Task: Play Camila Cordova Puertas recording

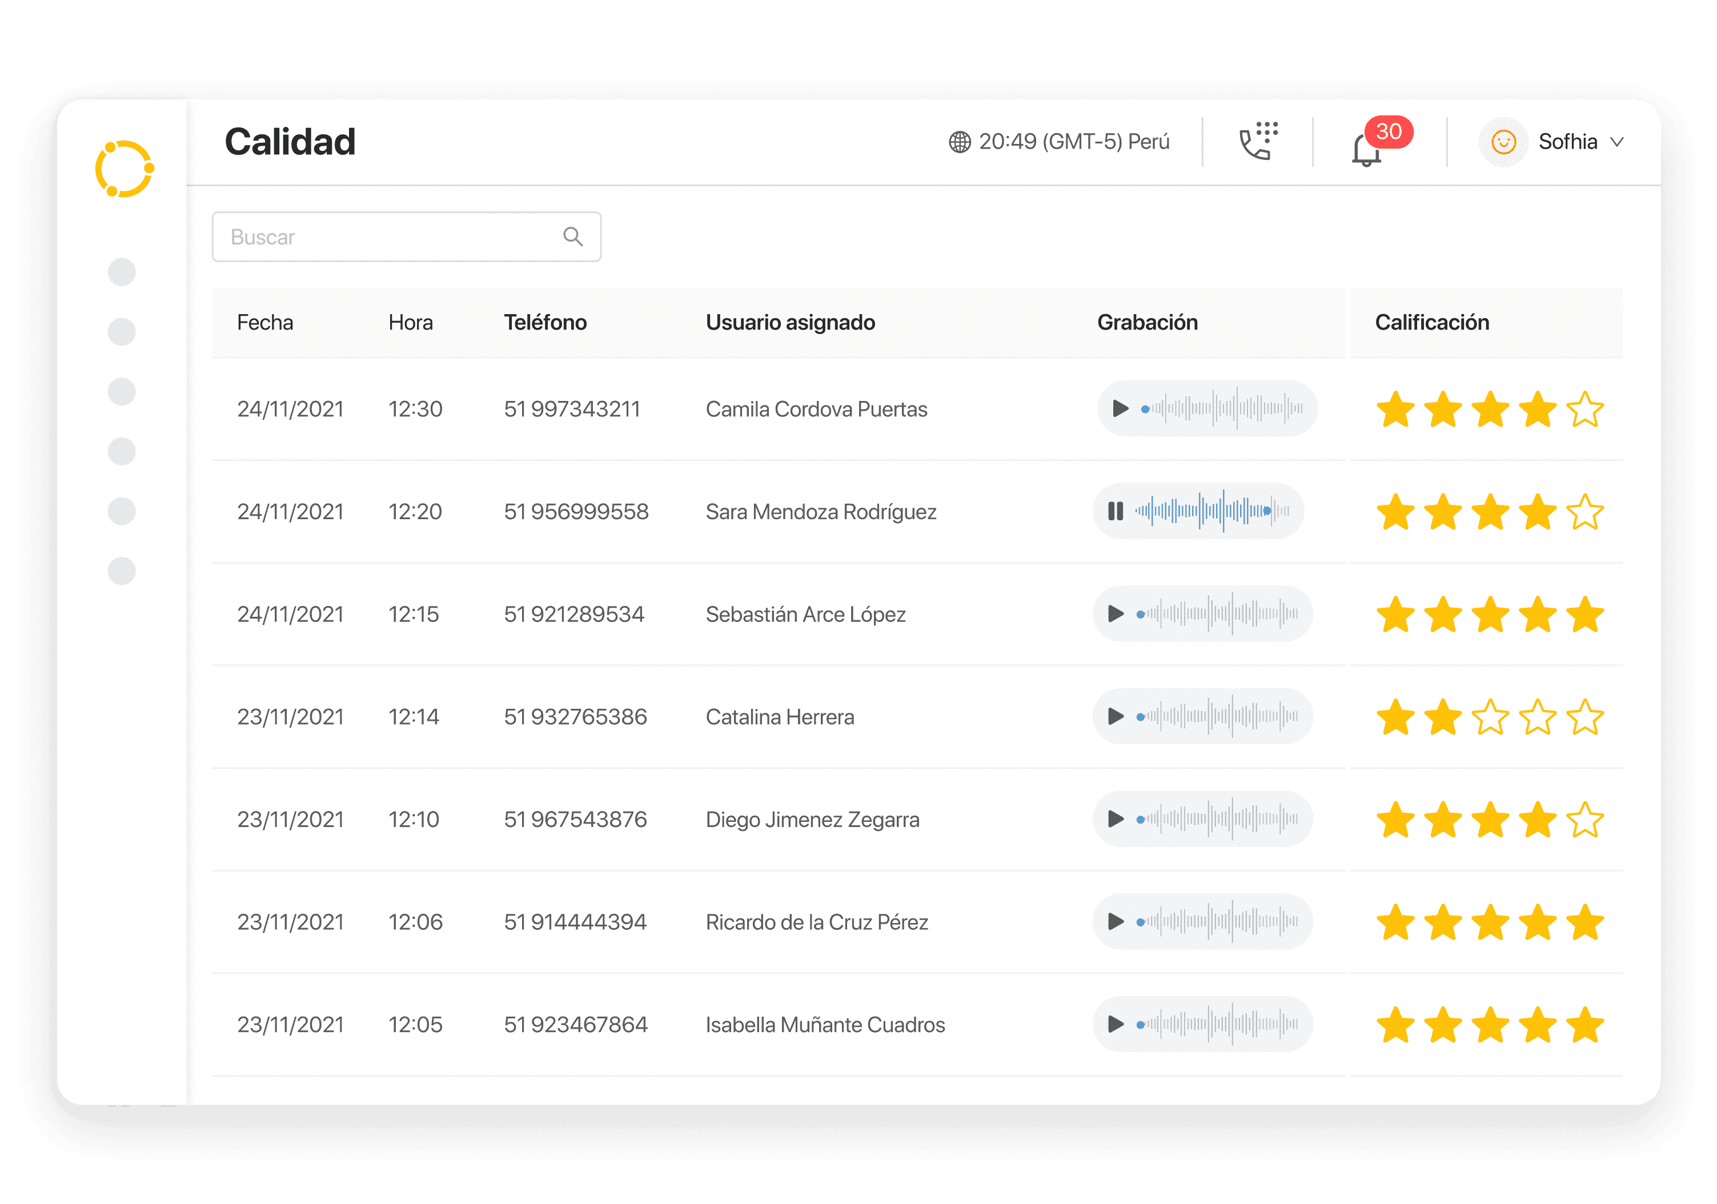Action: point(1120,408)
